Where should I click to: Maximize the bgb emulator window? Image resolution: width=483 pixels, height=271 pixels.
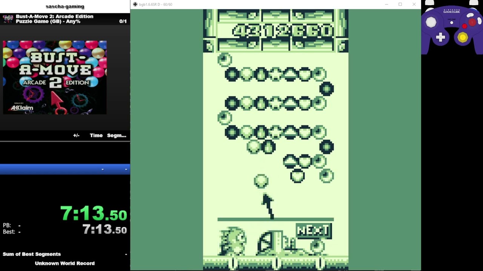point(400,5)
